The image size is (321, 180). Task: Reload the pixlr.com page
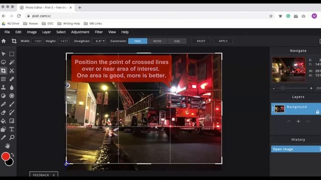click(x=19, y=16)
